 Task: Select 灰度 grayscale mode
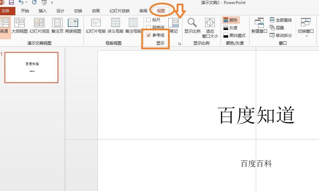tap(231, 28)
